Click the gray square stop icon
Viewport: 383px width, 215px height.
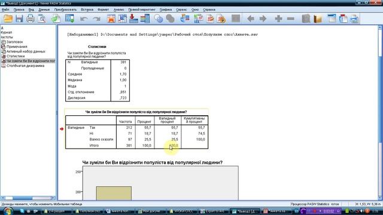coord(236,19)
